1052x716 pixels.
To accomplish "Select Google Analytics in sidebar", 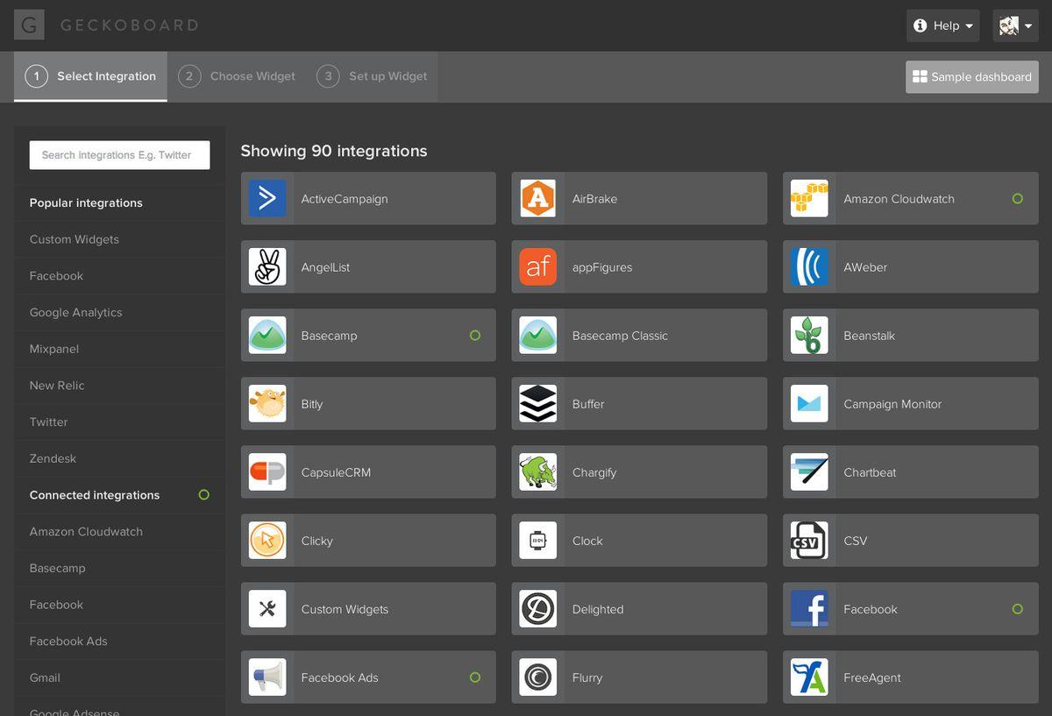I will [x=76, y=312].
